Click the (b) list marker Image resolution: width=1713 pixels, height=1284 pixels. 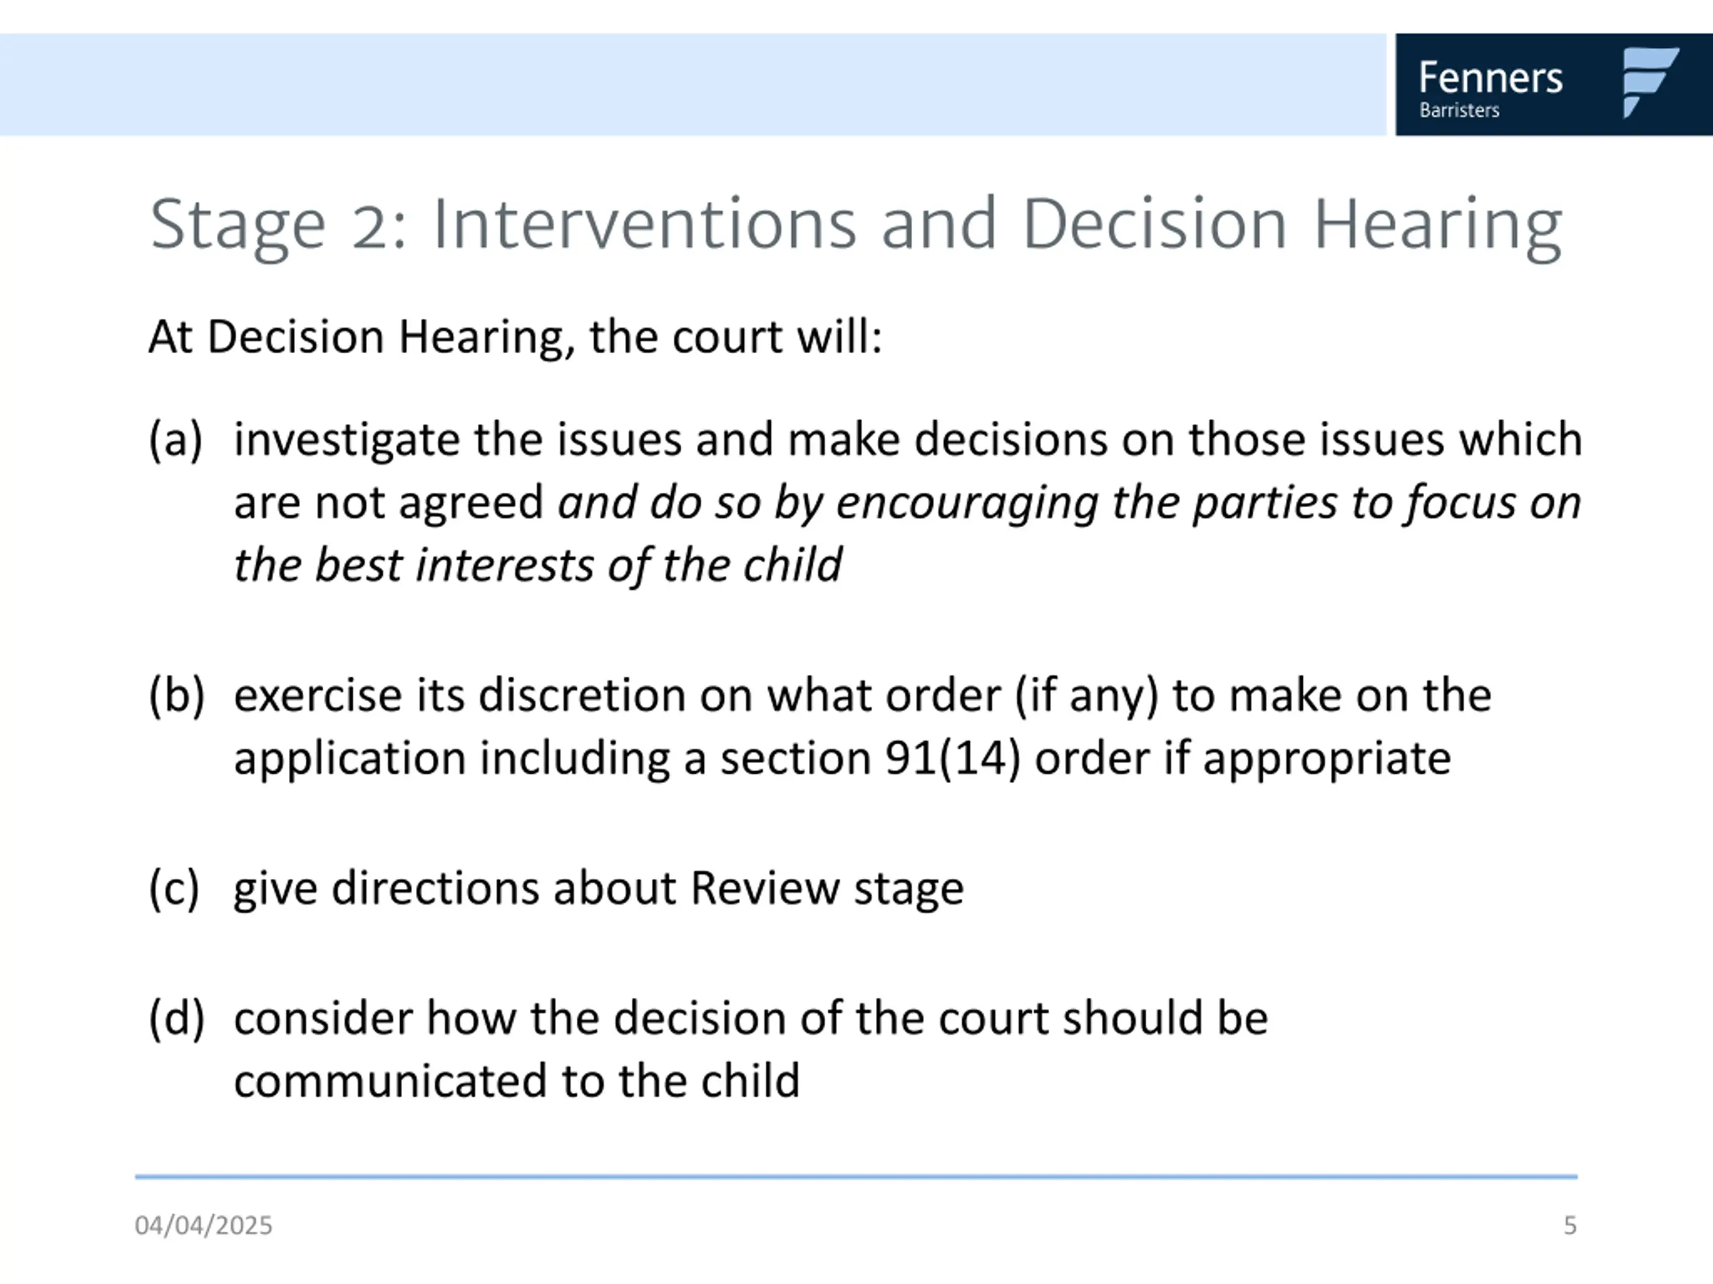click(x=177, y=695)
